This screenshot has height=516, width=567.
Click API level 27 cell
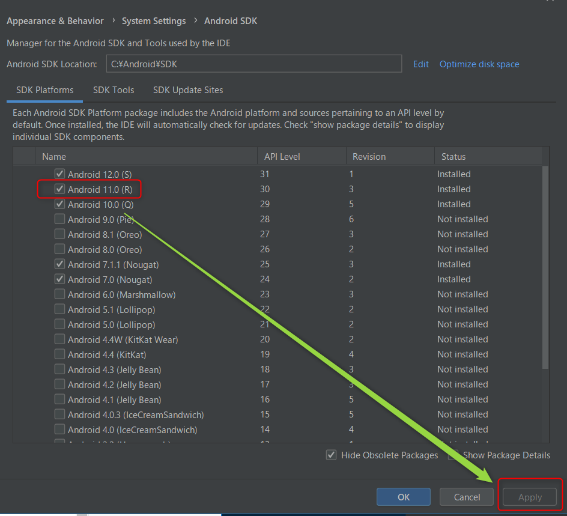point(265,234)
